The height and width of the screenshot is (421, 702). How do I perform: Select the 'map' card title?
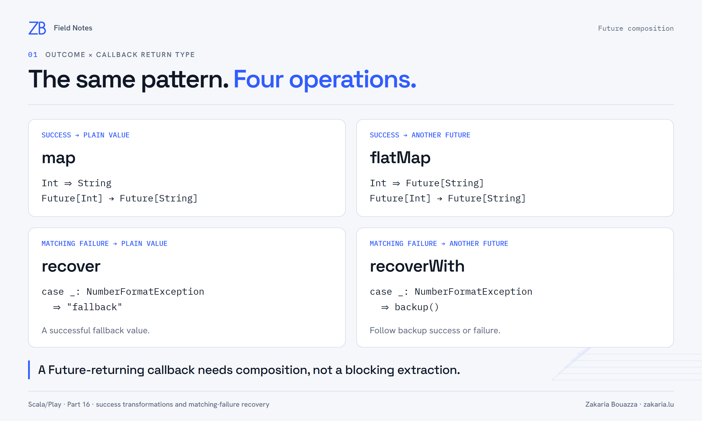coord(58,158)
